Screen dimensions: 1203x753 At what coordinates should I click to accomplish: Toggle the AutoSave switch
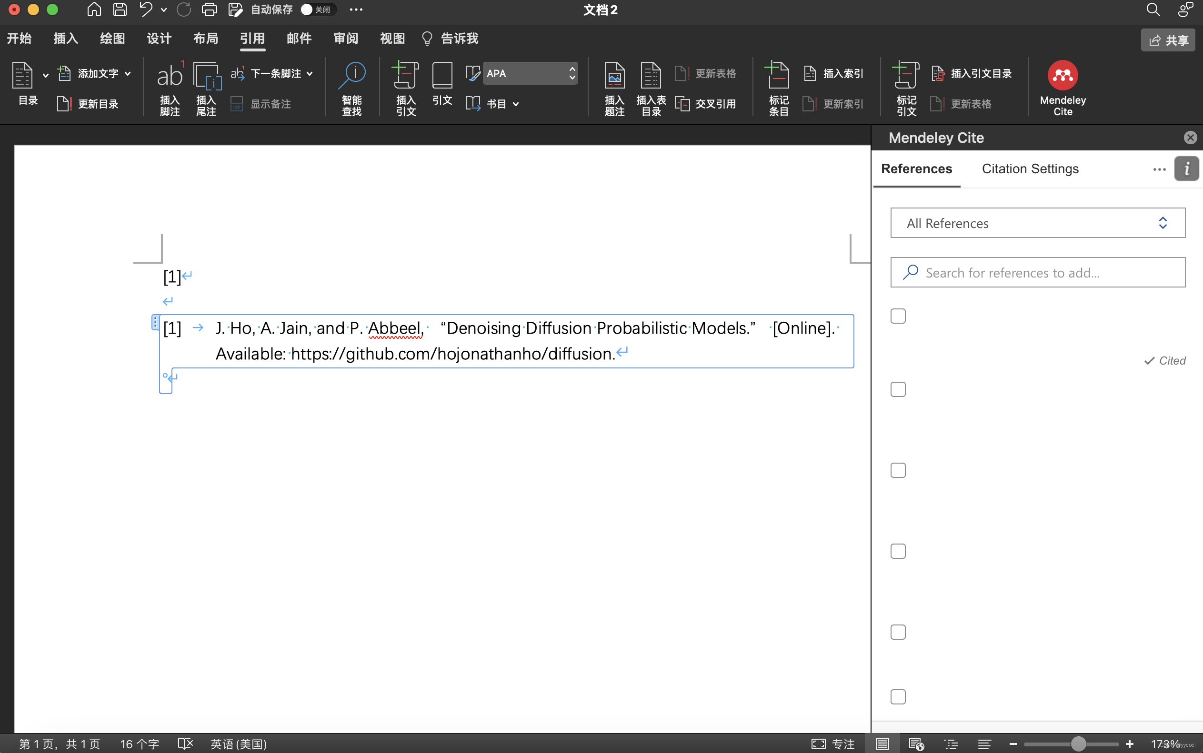coord(318,10)
